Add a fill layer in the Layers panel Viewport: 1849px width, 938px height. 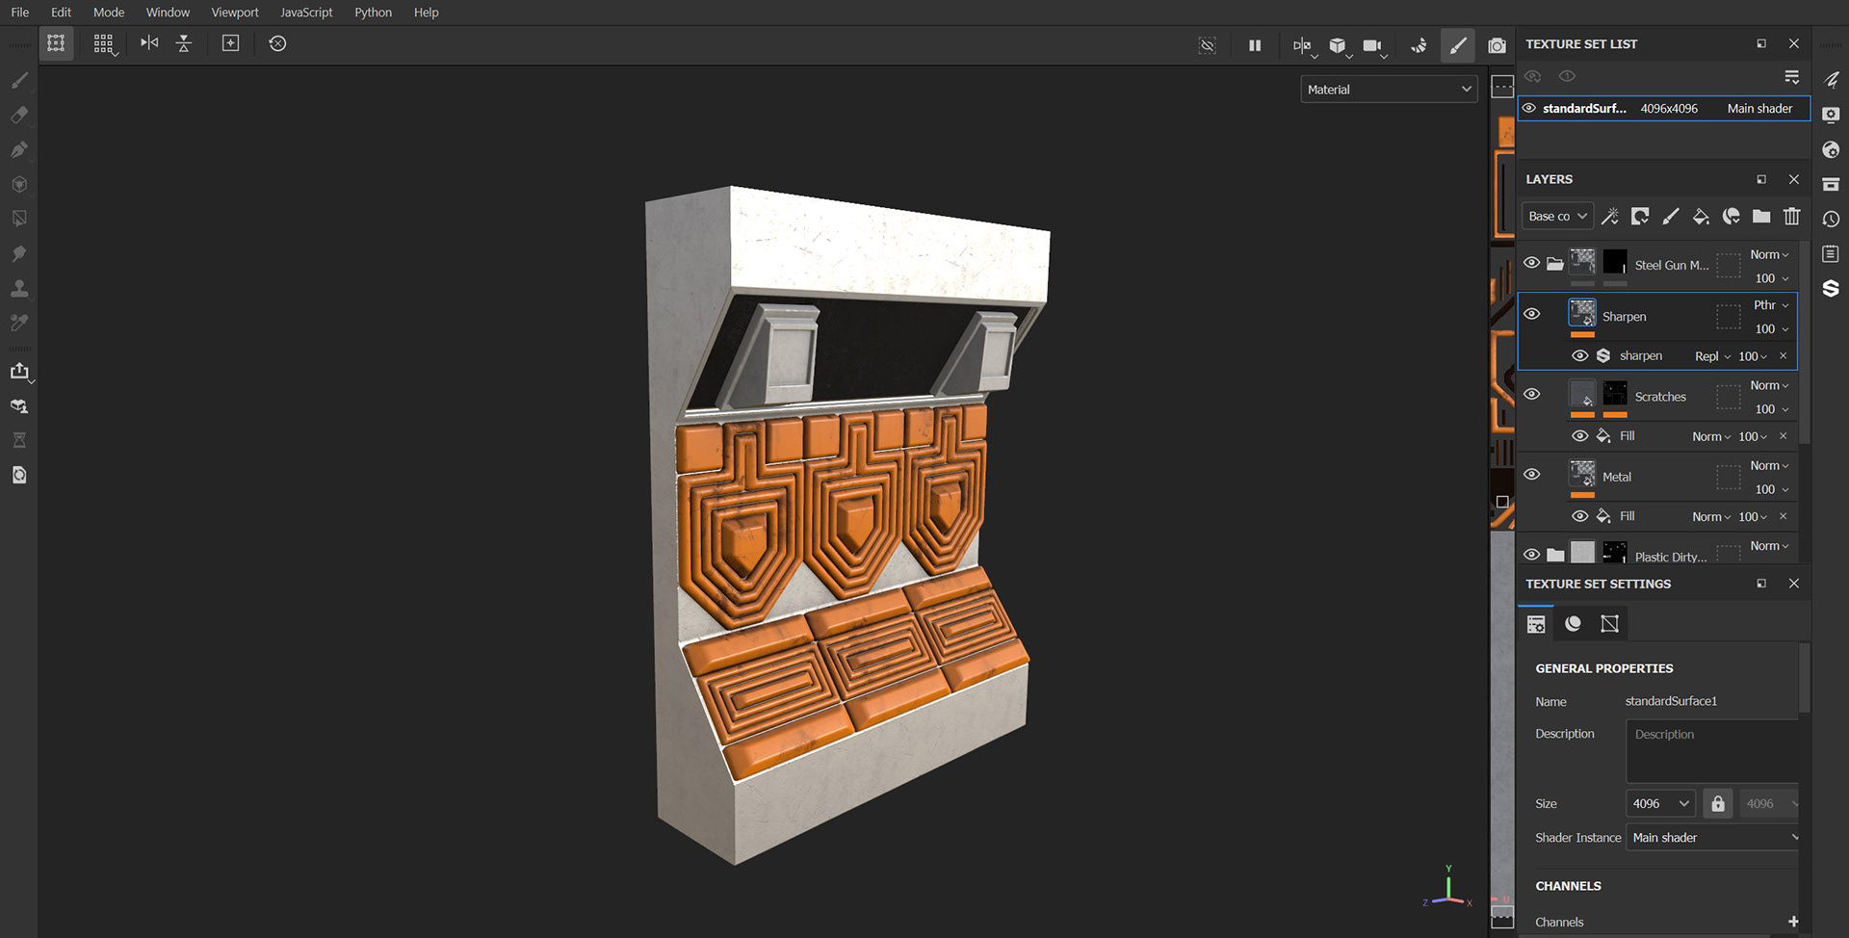click(x=1701, y=216)
